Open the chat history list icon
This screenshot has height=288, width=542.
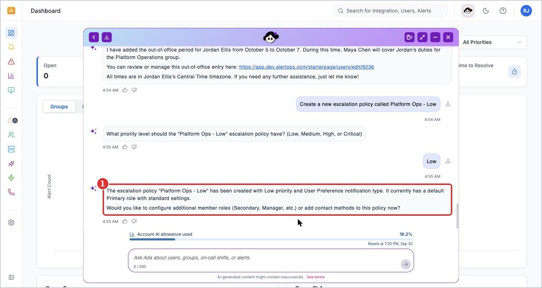(x=409, y=37)
